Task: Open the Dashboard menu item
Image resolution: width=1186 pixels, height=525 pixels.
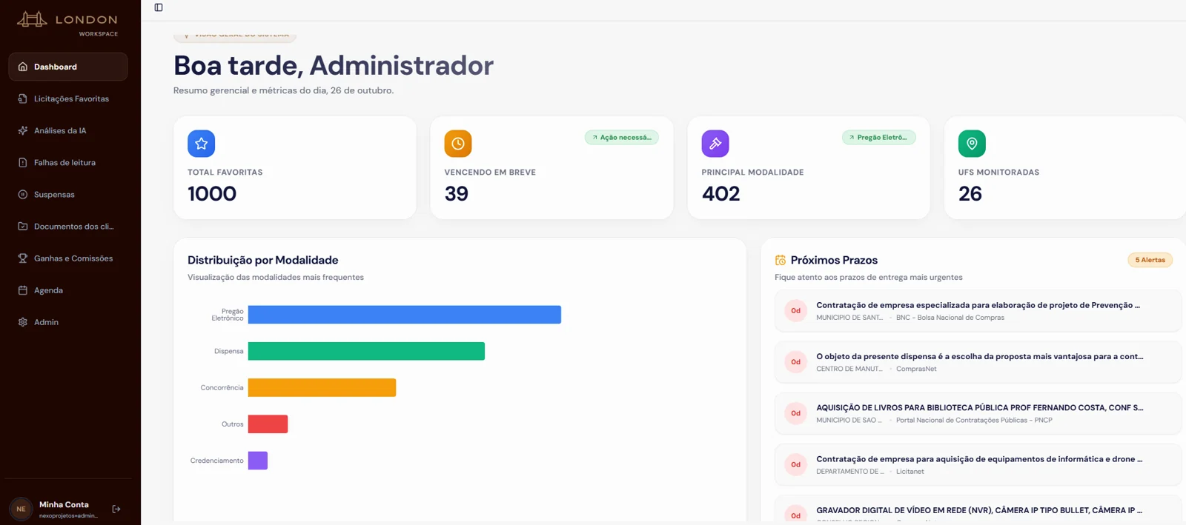Action: tap(68, 67)
